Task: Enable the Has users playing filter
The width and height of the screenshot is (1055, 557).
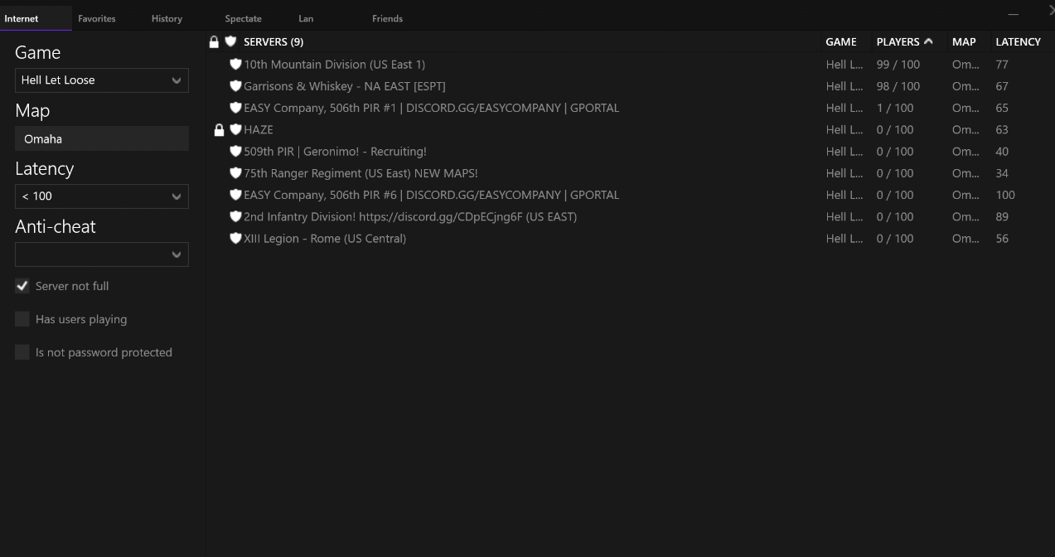Action: point(22,319)
